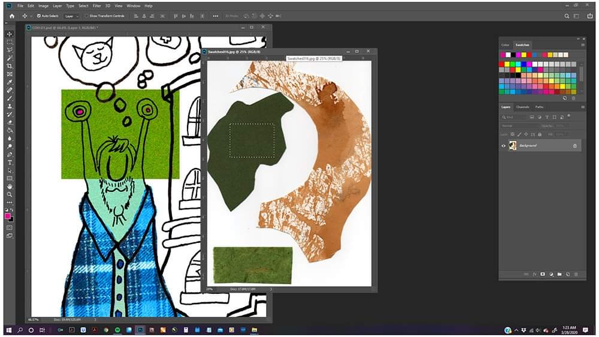Select the Crop tool

pos(10,66)
